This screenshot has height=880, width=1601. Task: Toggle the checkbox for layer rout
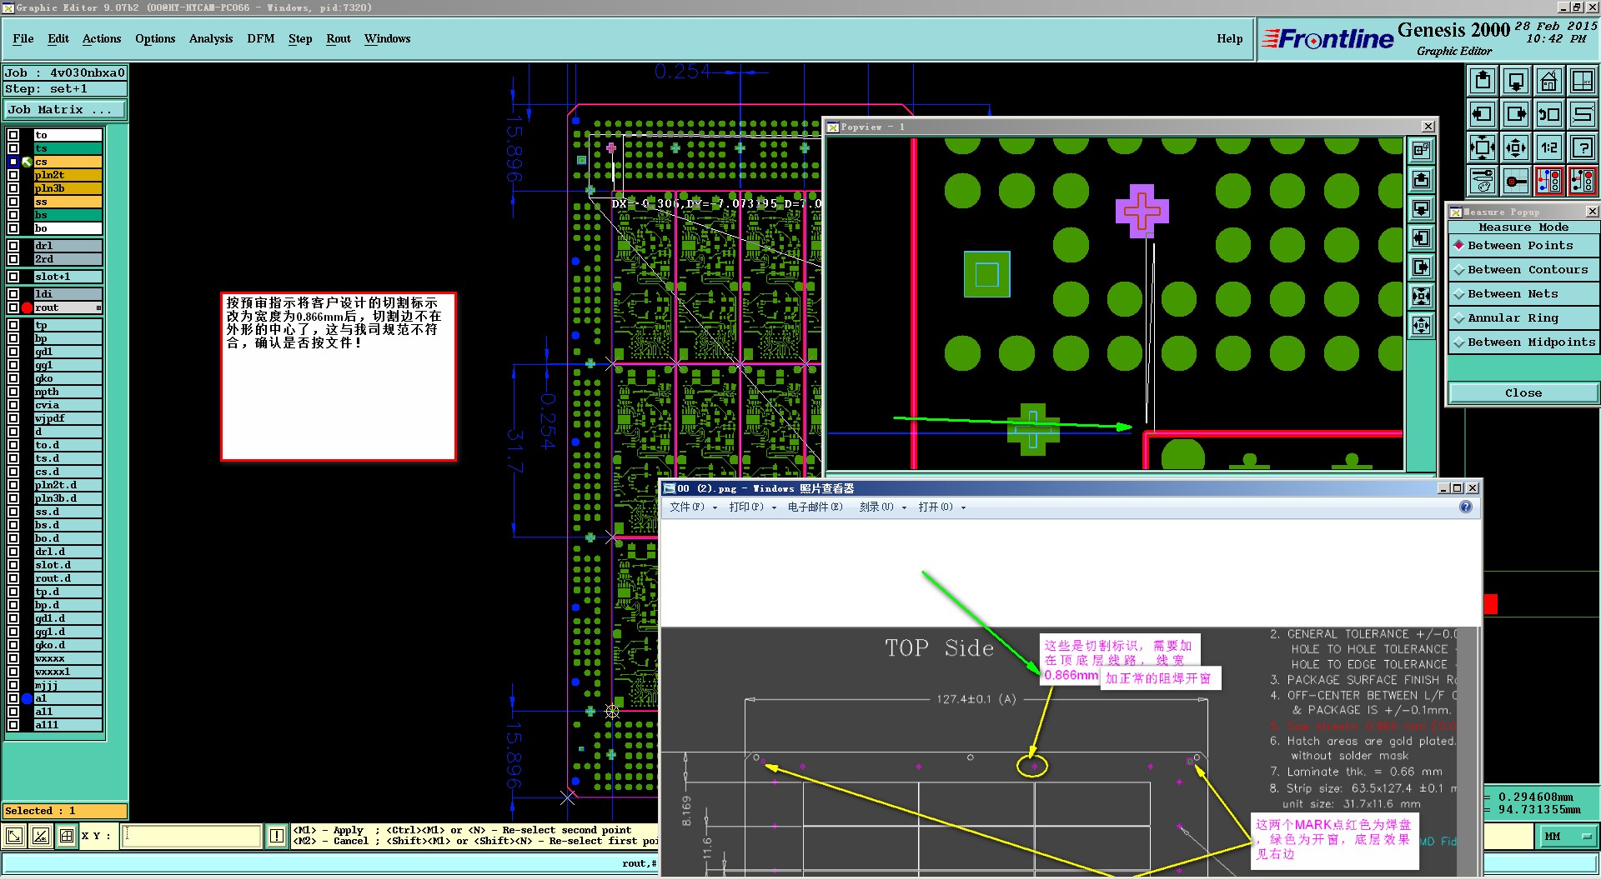(x=13, y=307)
